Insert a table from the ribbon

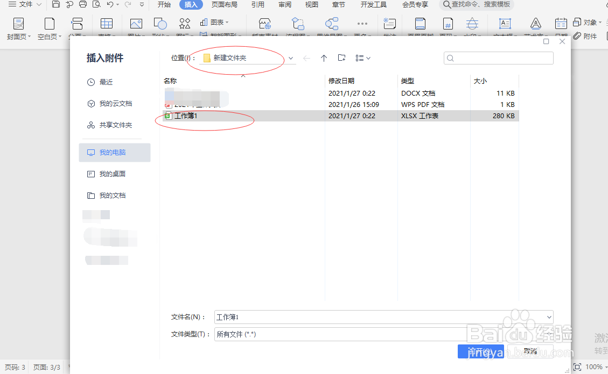(x=107, y=24)
